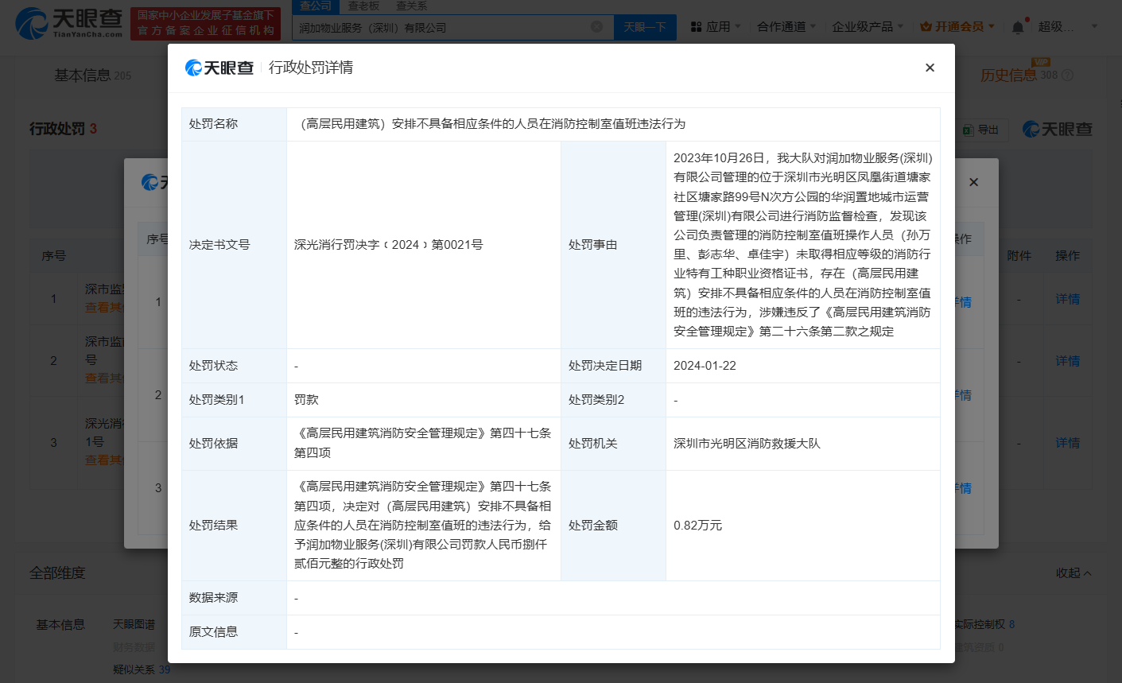Click the 数据来源 label cell

tap(234, 598)
